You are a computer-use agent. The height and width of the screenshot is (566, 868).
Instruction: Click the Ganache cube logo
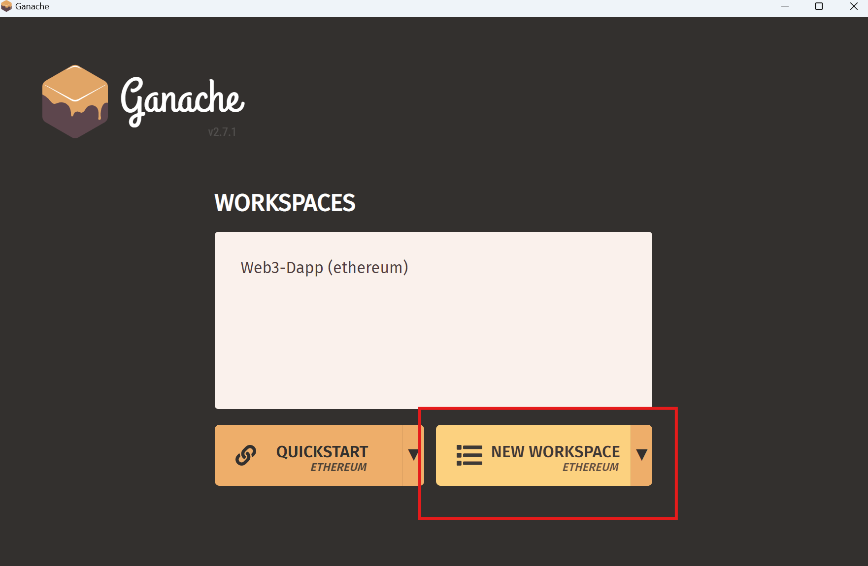pyautogui.click(x=75, y=101)
